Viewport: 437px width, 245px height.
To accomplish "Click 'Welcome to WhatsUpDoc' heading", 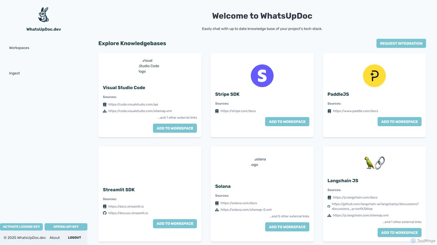I will (x=262, y=16).
